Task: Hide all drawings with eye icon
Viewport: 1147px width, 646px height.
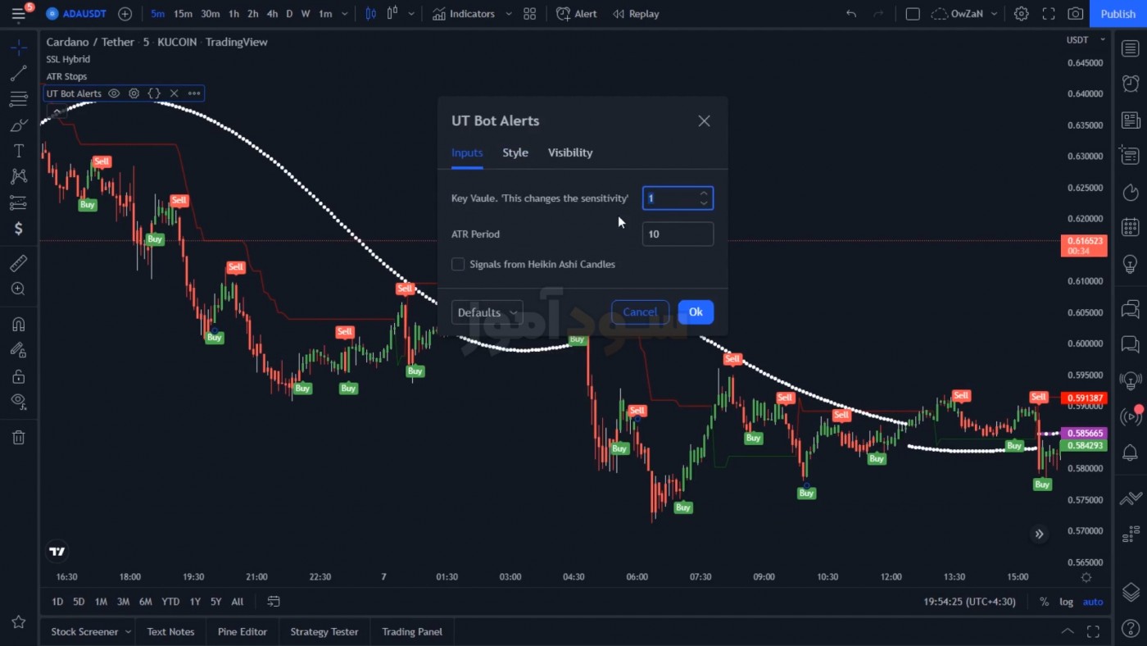Action: (x=18, y=402)
